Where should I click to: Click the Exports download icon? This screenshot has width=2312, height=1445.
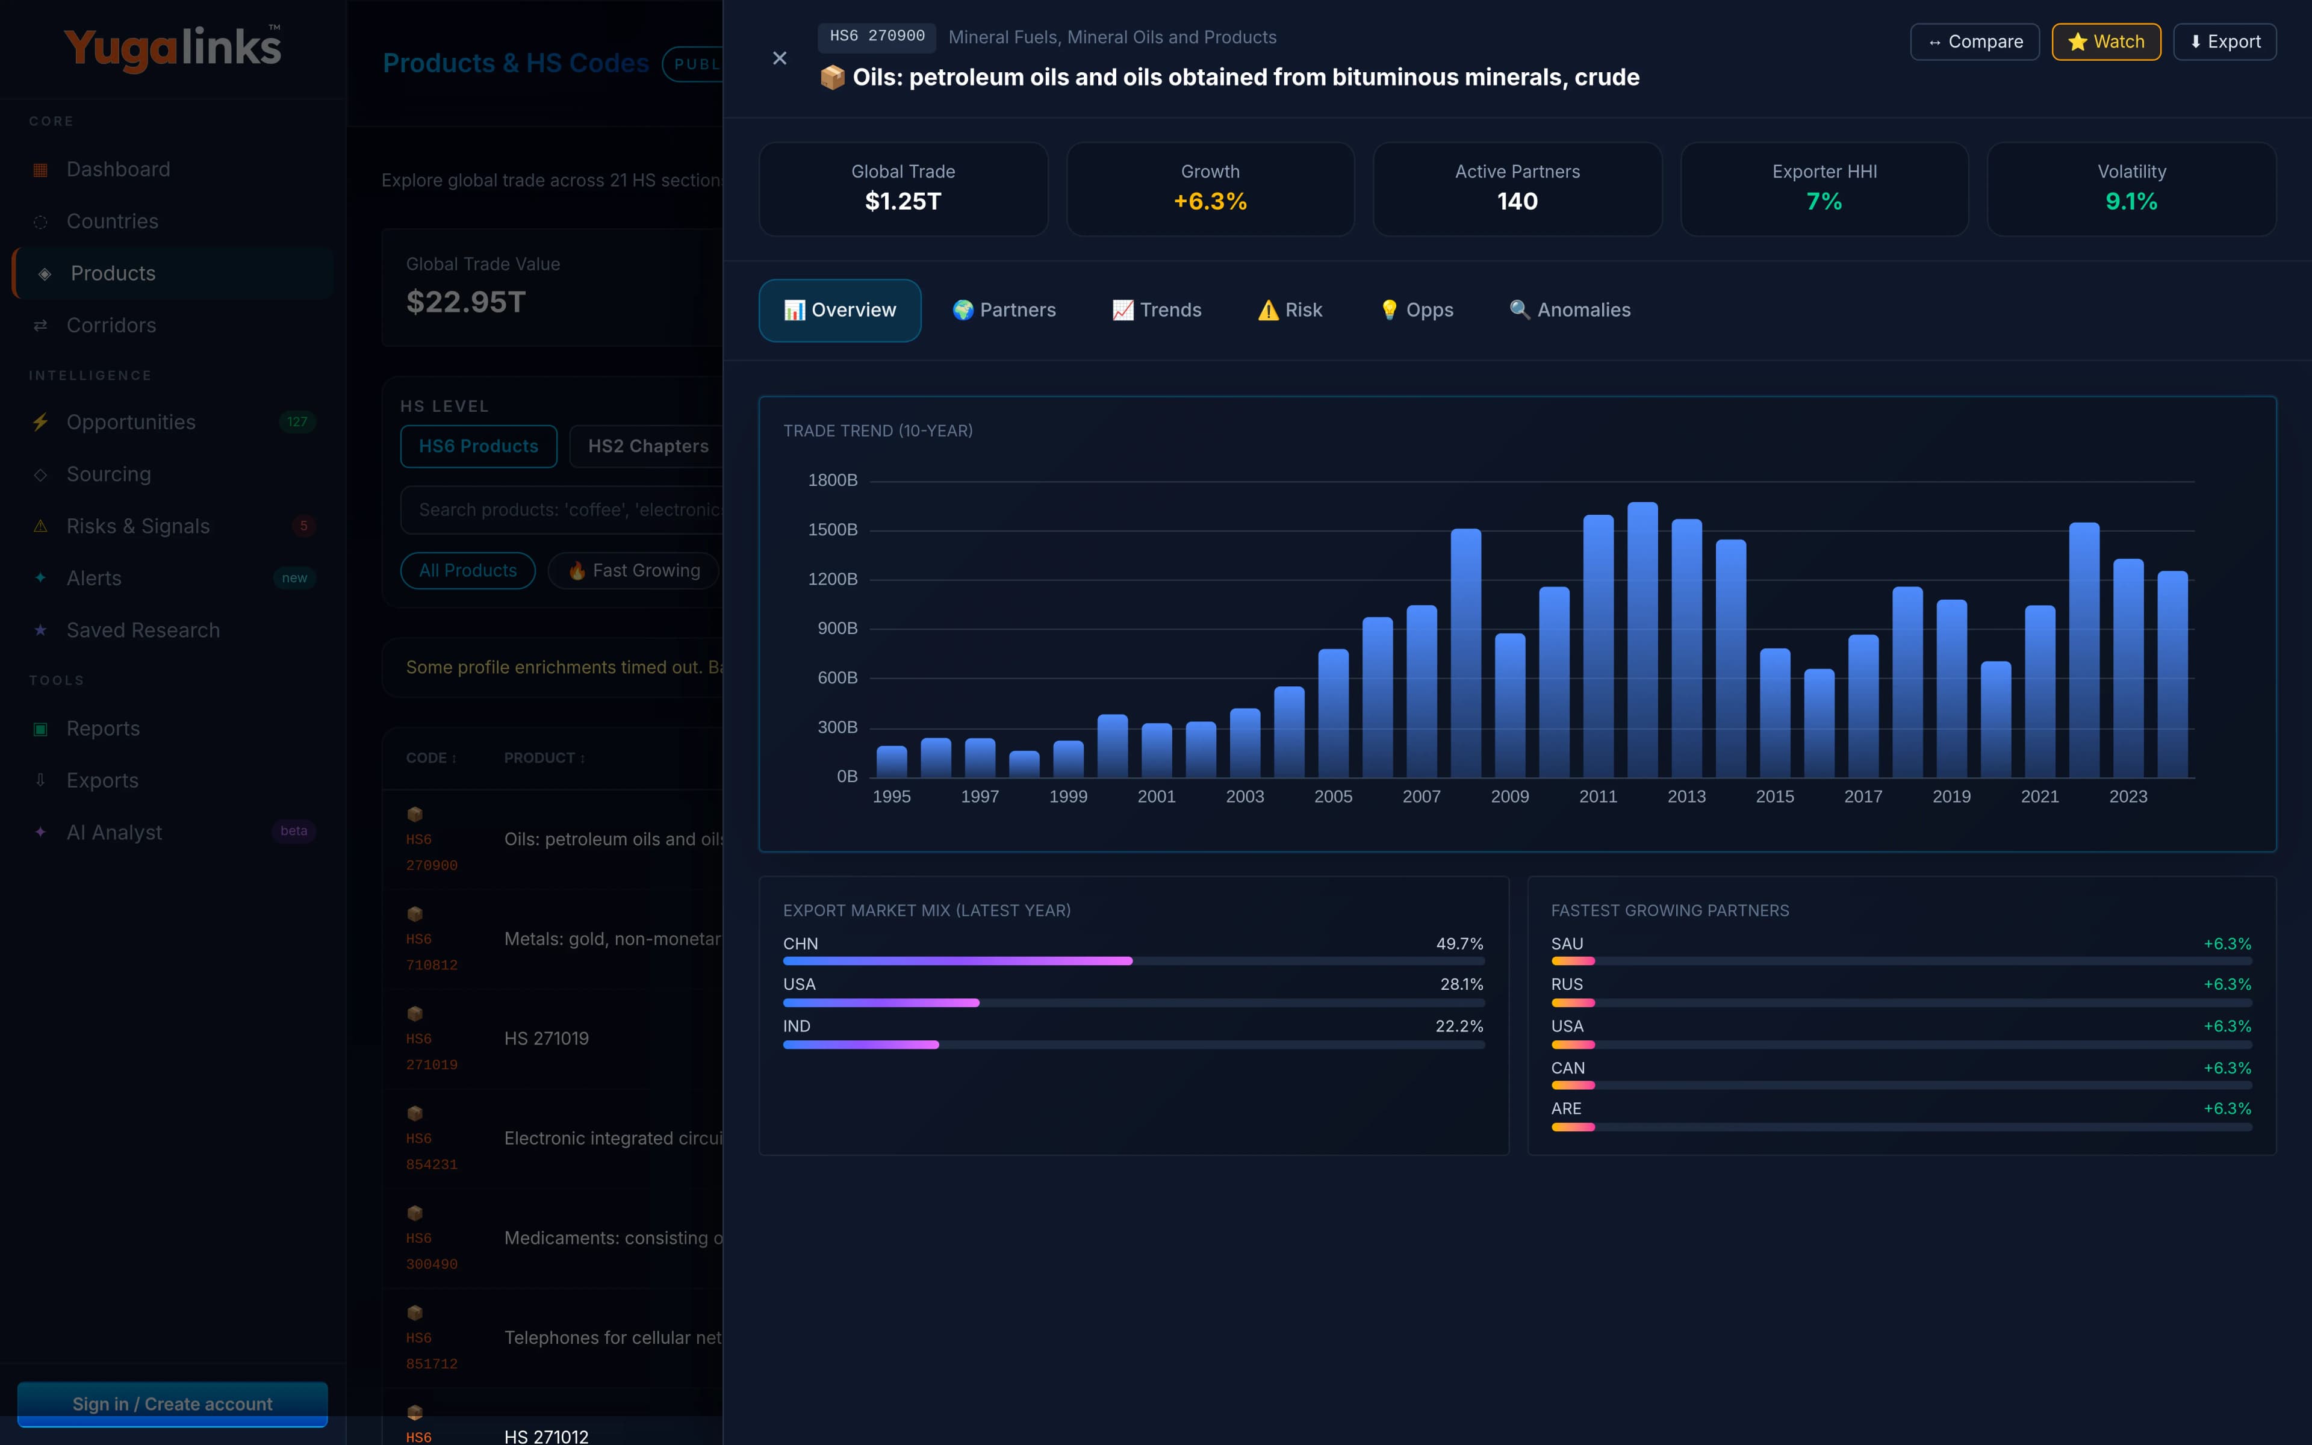click(40, 781)
